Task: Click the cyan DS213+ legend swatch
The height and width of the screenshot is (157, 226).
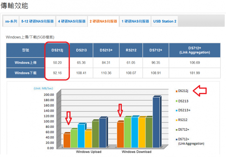Action: (177, 111)
